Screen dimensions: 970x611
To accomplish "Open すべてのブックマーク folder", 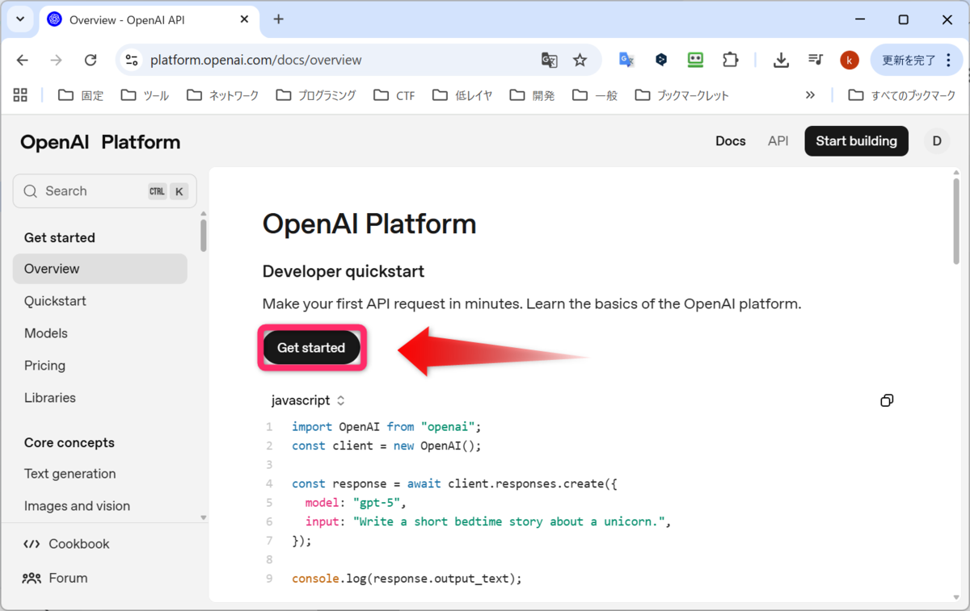I will point(902,95).
